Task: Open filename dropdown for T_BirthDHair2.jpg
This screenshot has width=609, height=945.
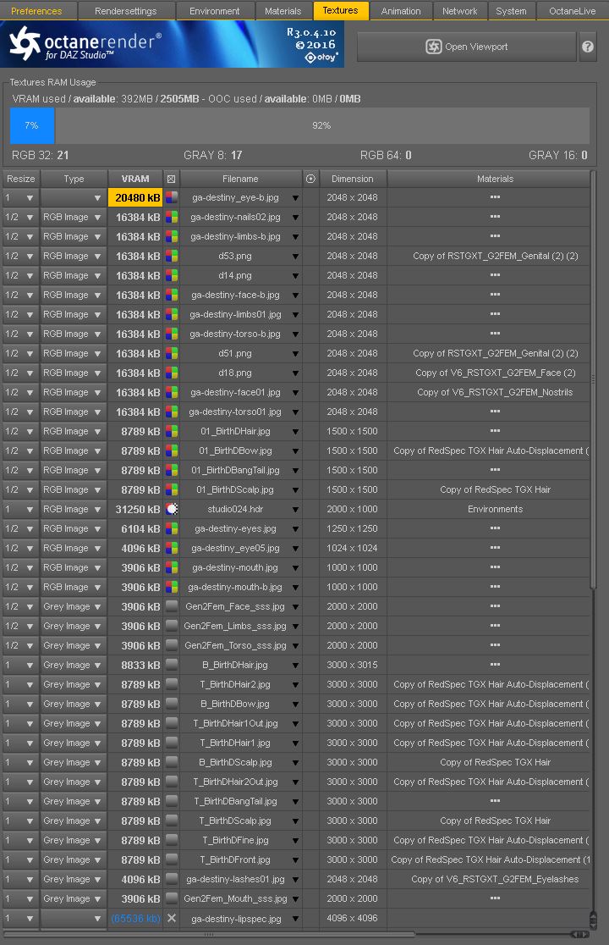Action: pos(295,685)
